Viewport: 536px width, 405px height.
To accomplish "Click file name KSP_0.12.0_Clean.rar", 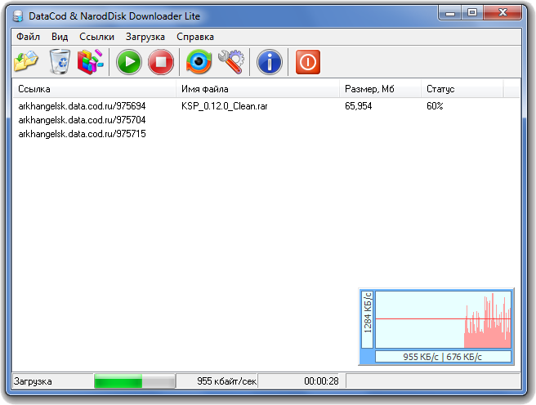I will [x=224, y=106].
